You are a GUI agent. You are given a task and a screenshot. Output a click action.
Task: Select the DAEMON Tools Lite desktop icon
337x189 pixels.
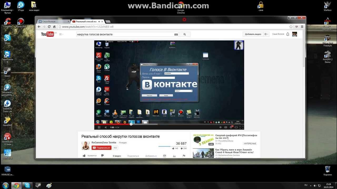coord(7,106)
